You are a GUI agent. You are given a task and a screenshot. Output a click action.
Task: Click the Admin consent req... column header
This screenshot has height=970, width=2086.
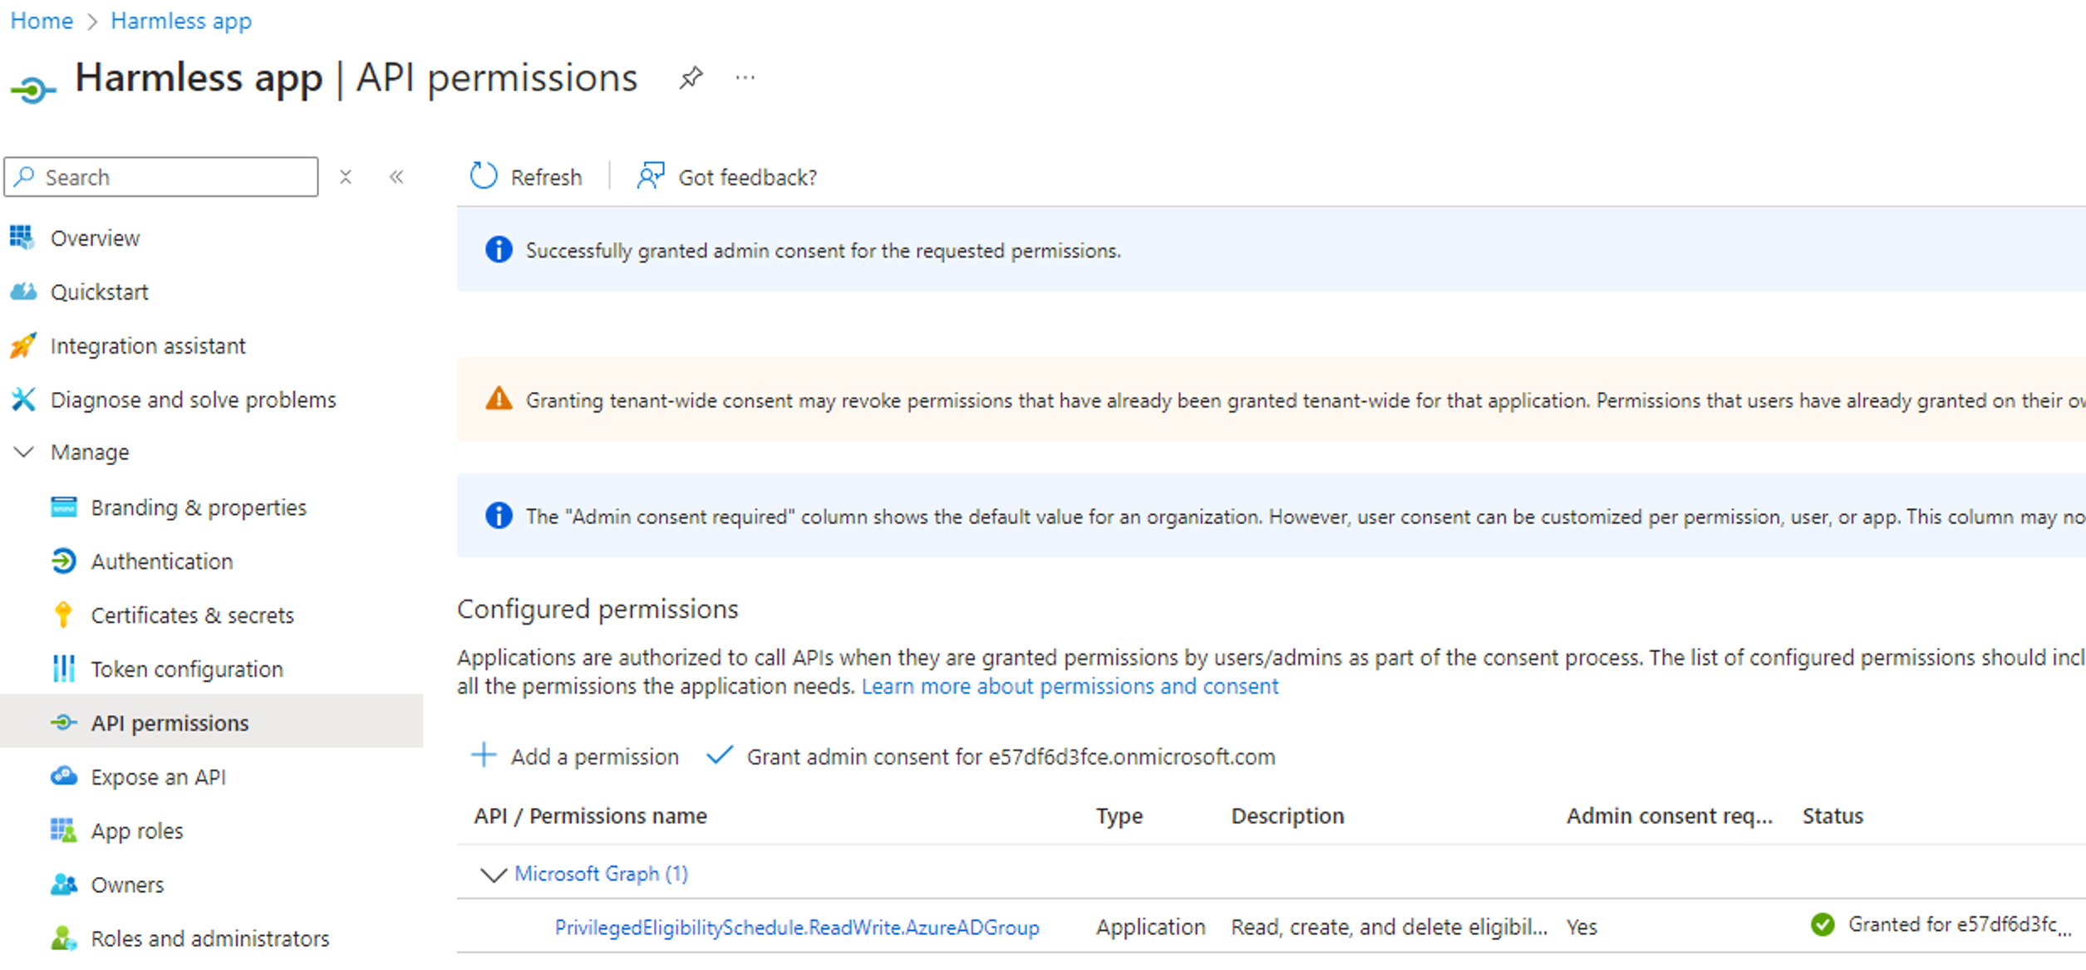tap(1670, 816)
